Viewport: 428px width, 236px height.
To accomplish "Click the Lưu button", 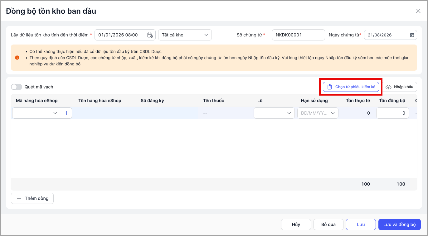I will (x=361, y=224).
